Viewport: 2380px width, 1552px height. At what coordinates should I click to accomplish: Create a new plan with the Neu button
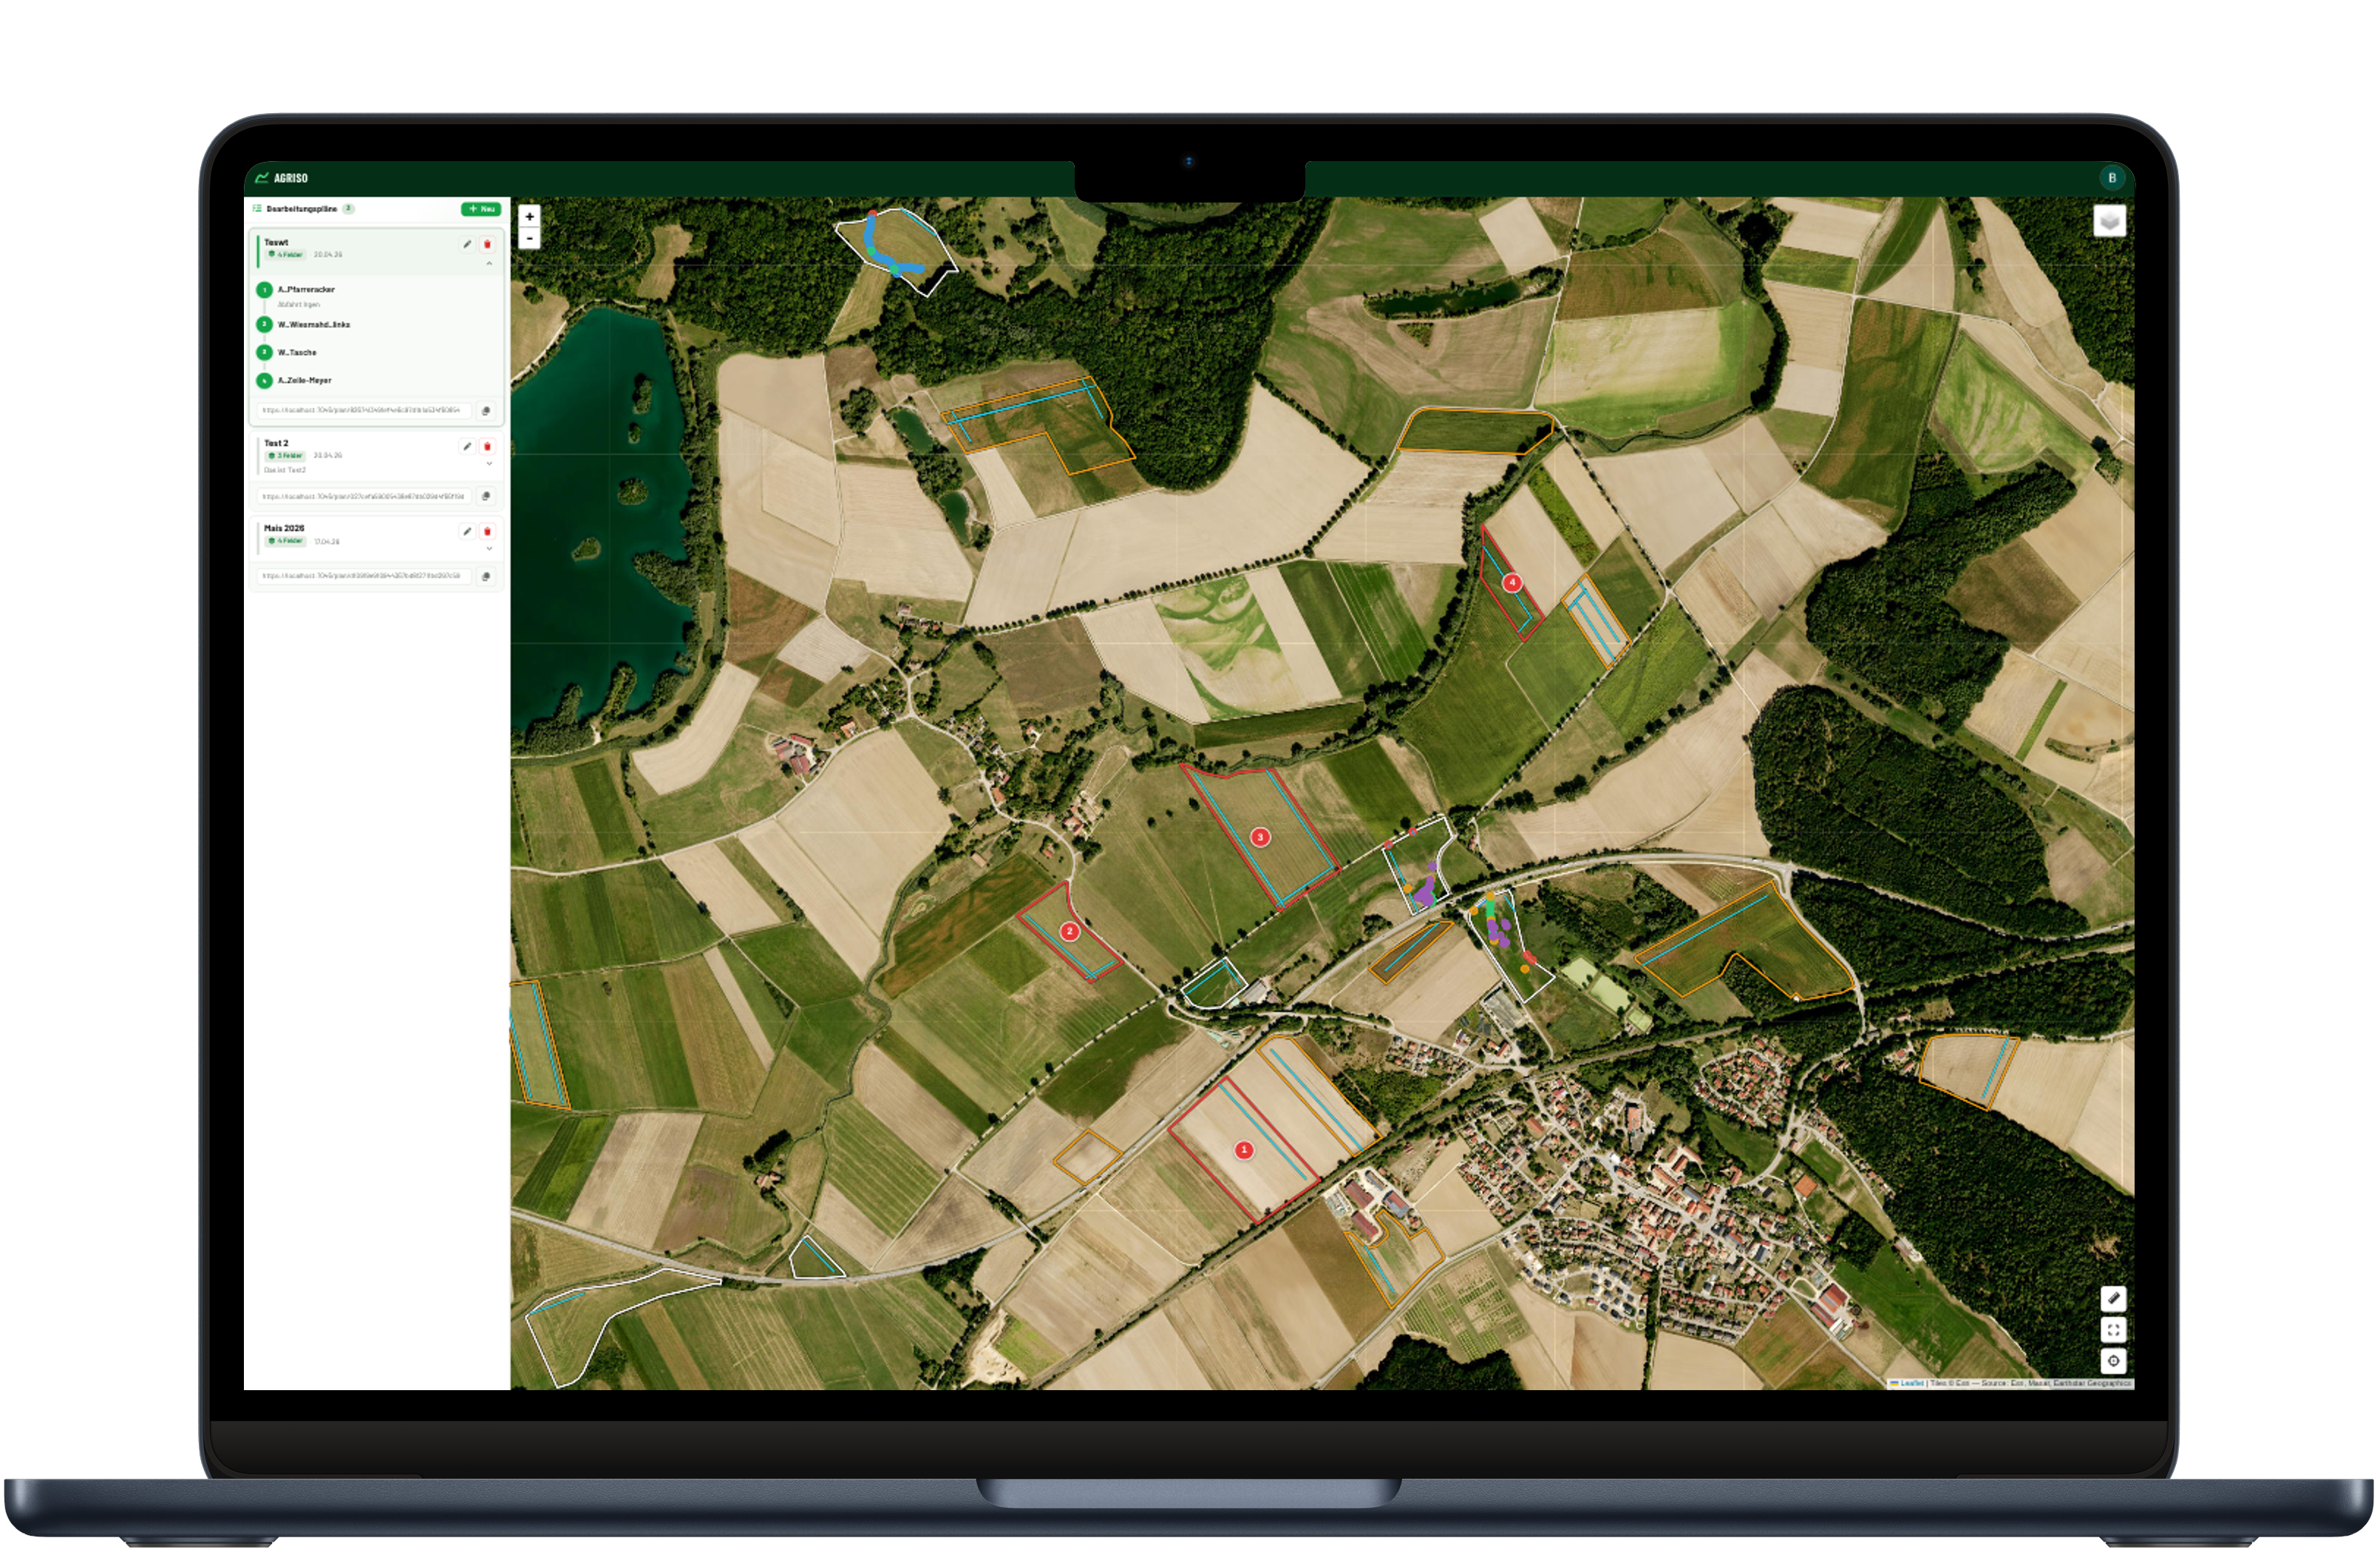pyautogui.click(x=481, y=209)
